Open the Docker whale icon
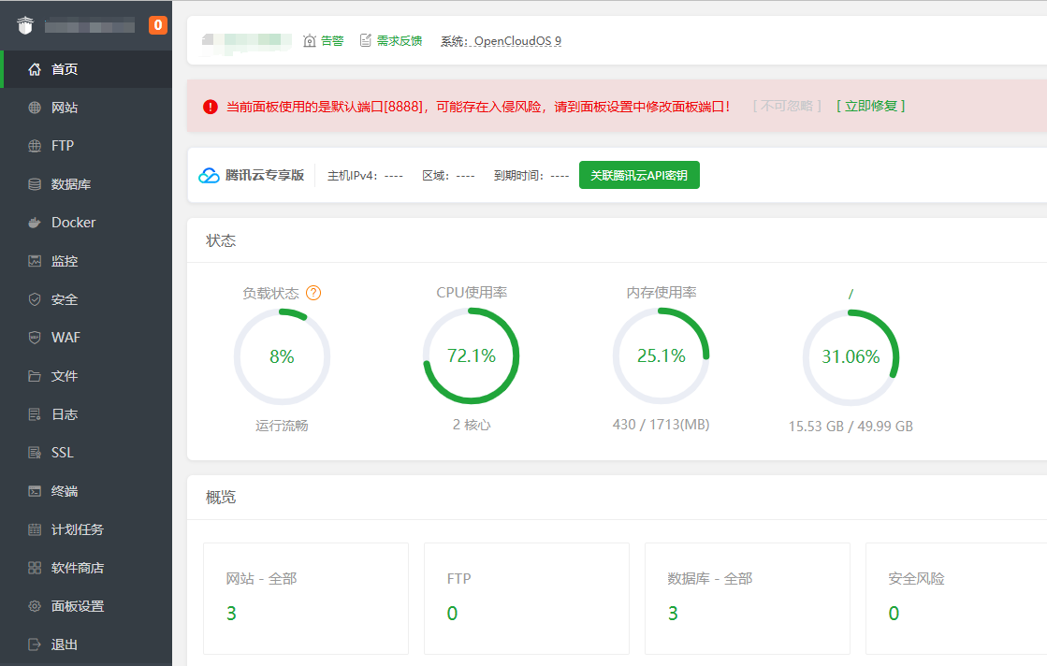This screenshot has width=1047, height=666. pyautogui.click(x=35, y=223)
